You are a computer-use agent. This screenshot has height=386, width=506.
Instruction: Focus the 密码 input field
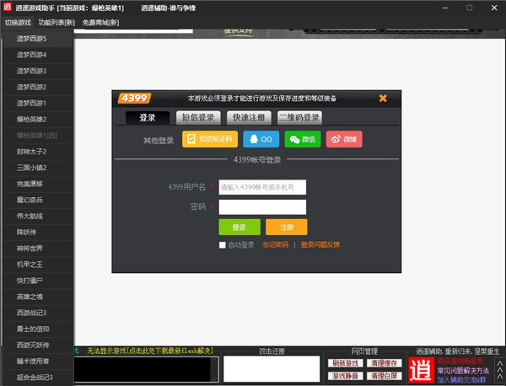tap(262, 207)
